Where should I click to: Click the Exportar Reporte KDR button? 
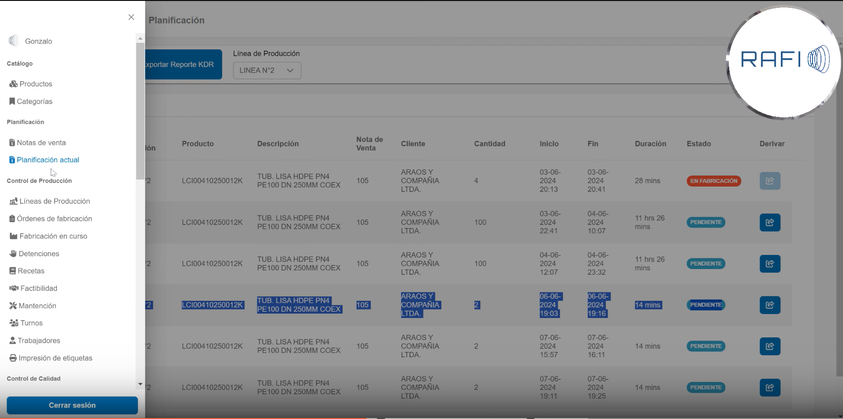(183, 64)
